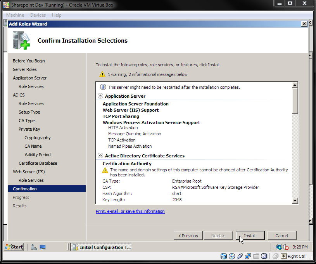
Task: Click the taskbar clock showing 3:28 PM
Action: click(x=300, y=247)
